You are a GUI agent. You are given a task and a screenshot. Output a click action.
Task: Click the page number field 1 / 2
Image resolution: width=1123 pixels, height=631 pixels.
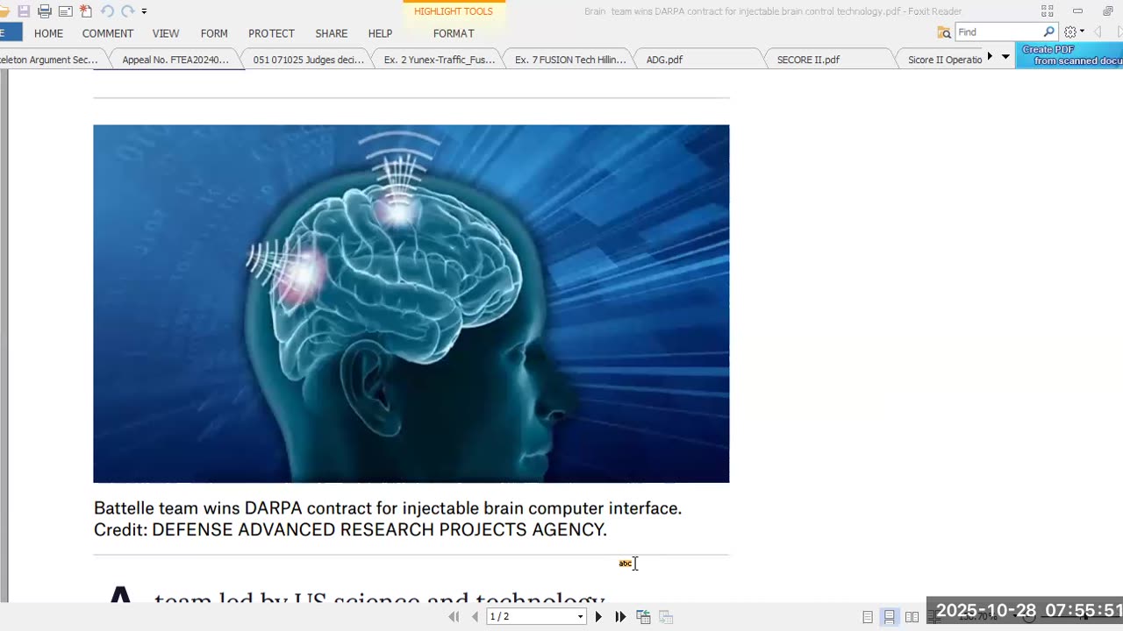[x=530, y=617]
